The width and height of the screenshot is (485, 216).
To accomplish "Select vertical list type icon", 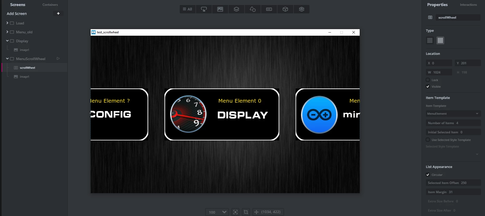I will (430, 40).
